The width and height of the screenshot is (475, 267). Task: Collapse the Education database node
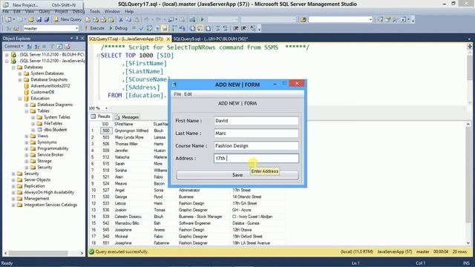[x=20, y=99]
